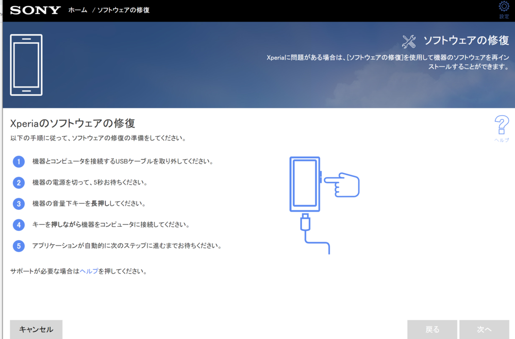The image size is (515, 339).
Task: Click the SONY logo
Action: [x=35, y=10]
